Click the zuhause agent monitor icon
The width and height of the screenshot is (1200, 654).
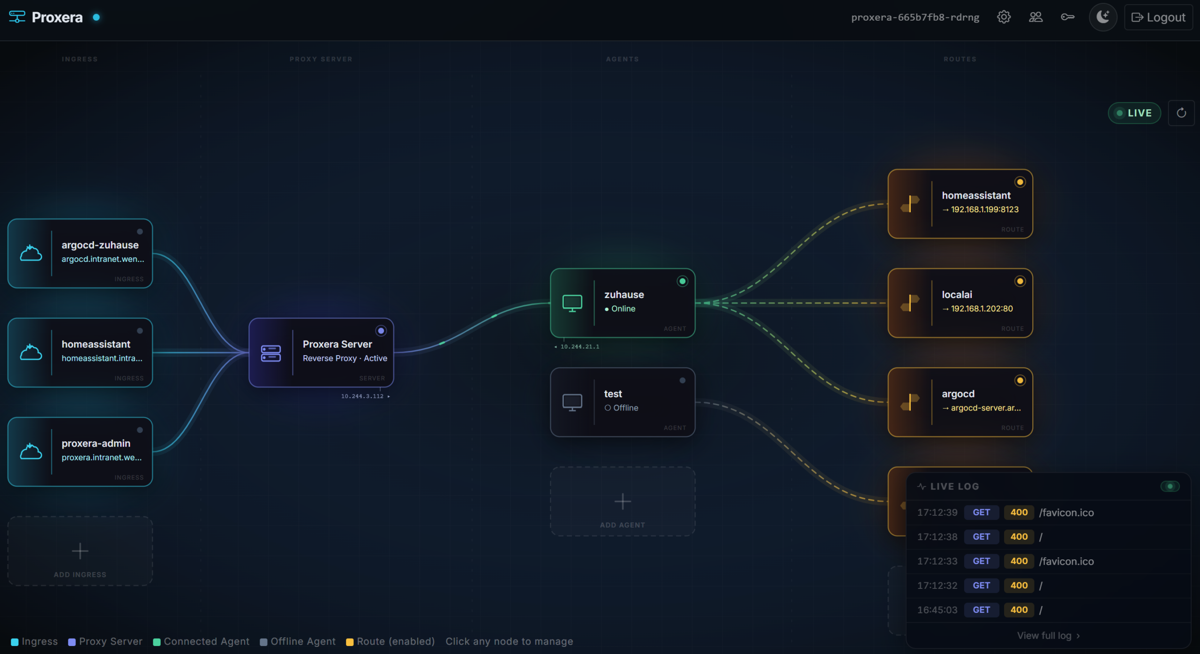pos(572,303)
